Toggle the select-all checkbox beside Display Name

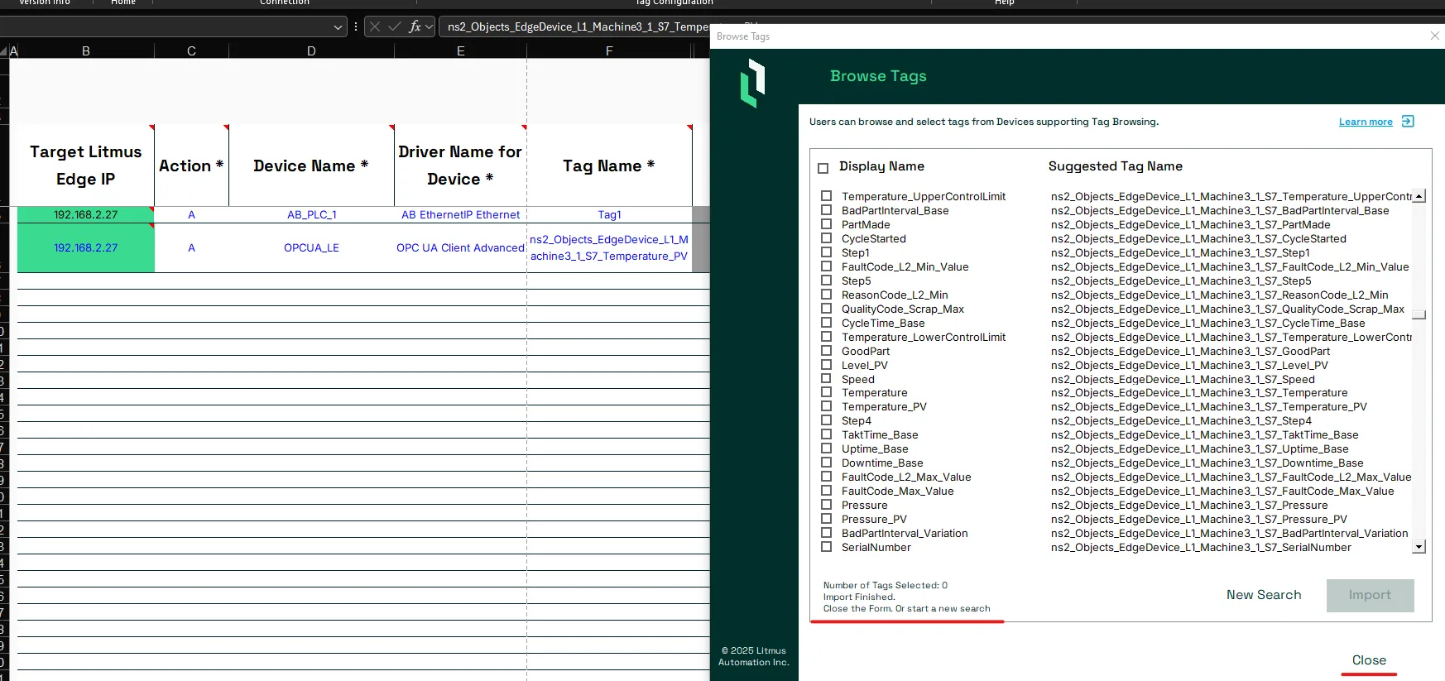click(823, 168)
